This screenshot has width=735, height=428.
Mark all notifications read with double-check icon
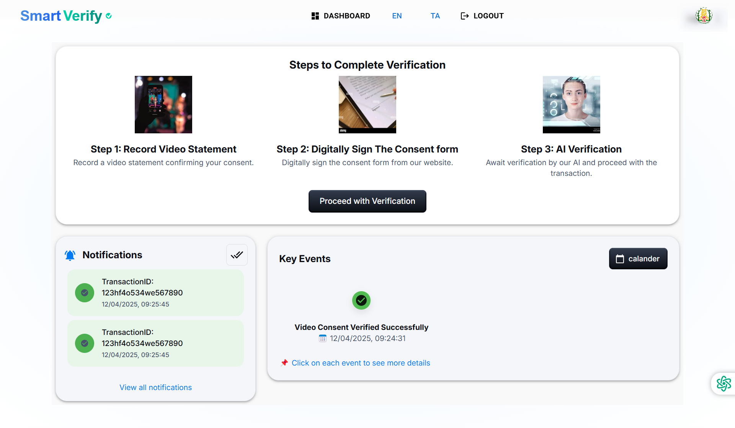[237, 255]
